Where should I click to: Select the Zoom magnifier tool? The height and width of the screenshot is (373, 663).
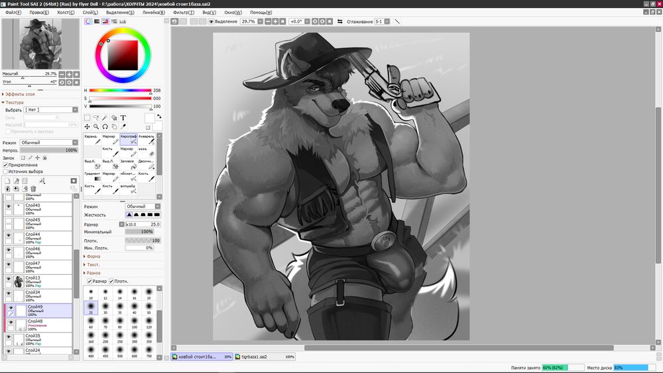click(96, 127)
